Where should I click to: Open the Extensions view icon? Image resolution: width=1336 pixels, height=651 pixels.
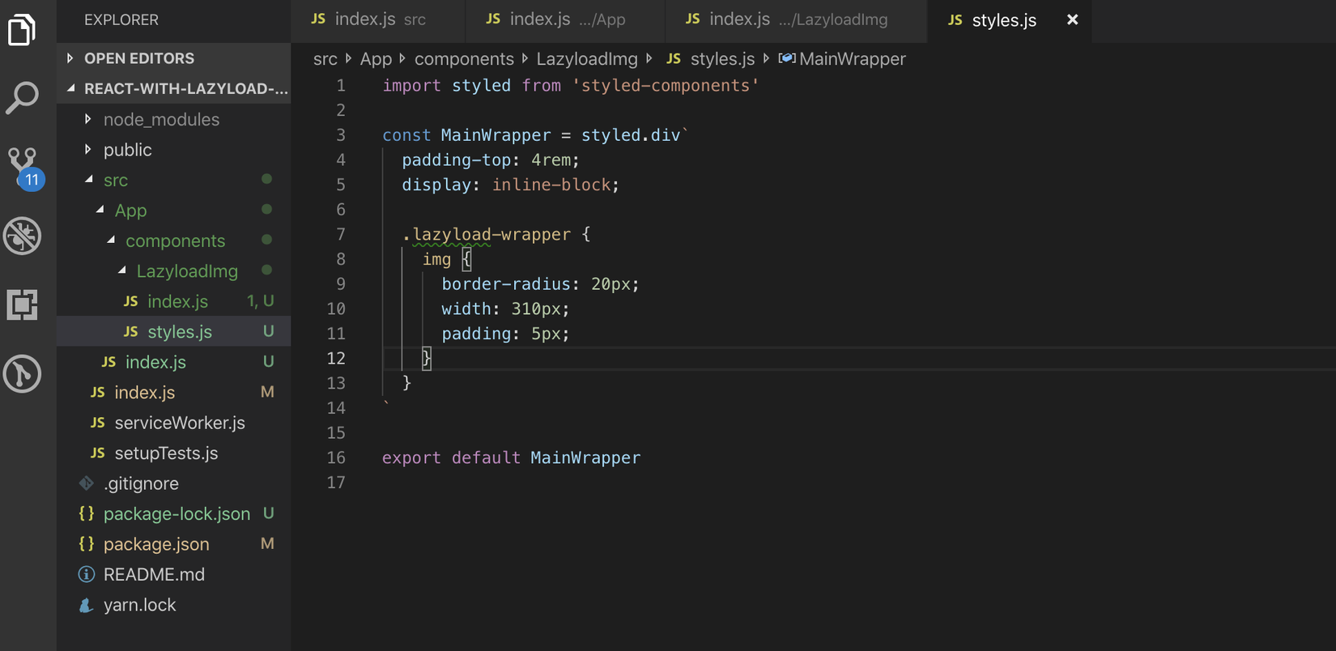(22, 304)
